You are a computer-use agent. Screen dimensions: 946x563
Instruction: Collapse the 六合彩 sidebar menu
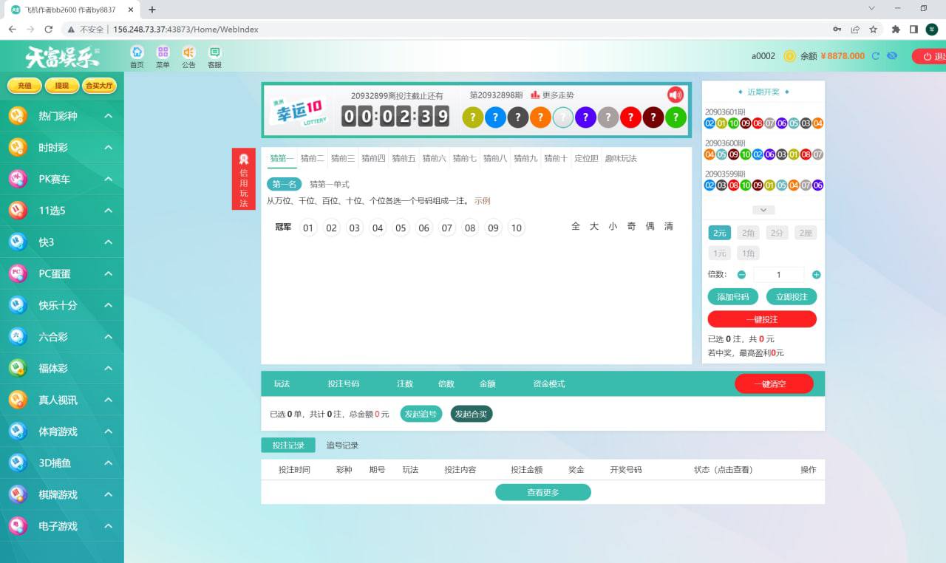[x=62, y=337]
